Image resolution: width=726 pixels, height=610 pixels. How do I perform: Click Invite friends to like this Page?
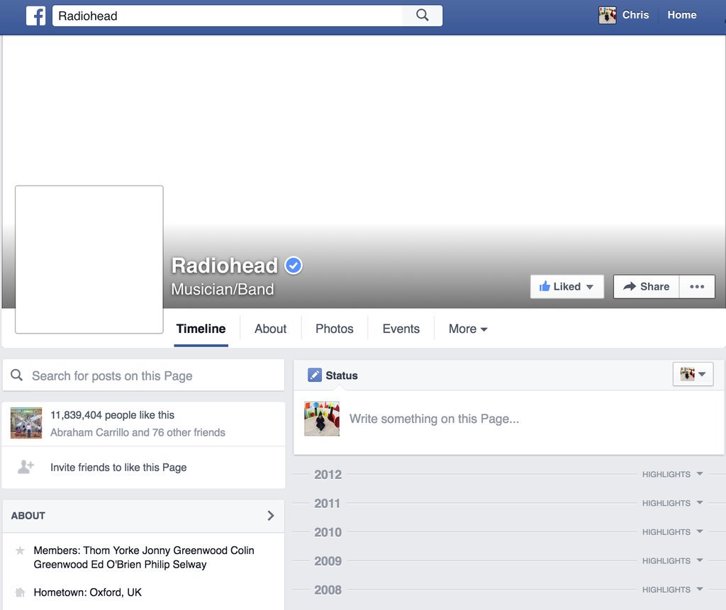[x=118, y=468]
